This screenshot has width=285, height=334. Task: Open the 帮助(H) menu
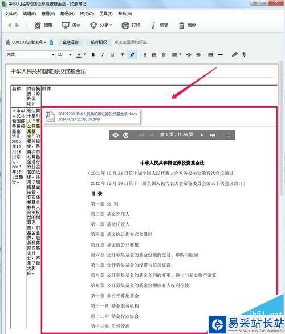tap(125, 14)
